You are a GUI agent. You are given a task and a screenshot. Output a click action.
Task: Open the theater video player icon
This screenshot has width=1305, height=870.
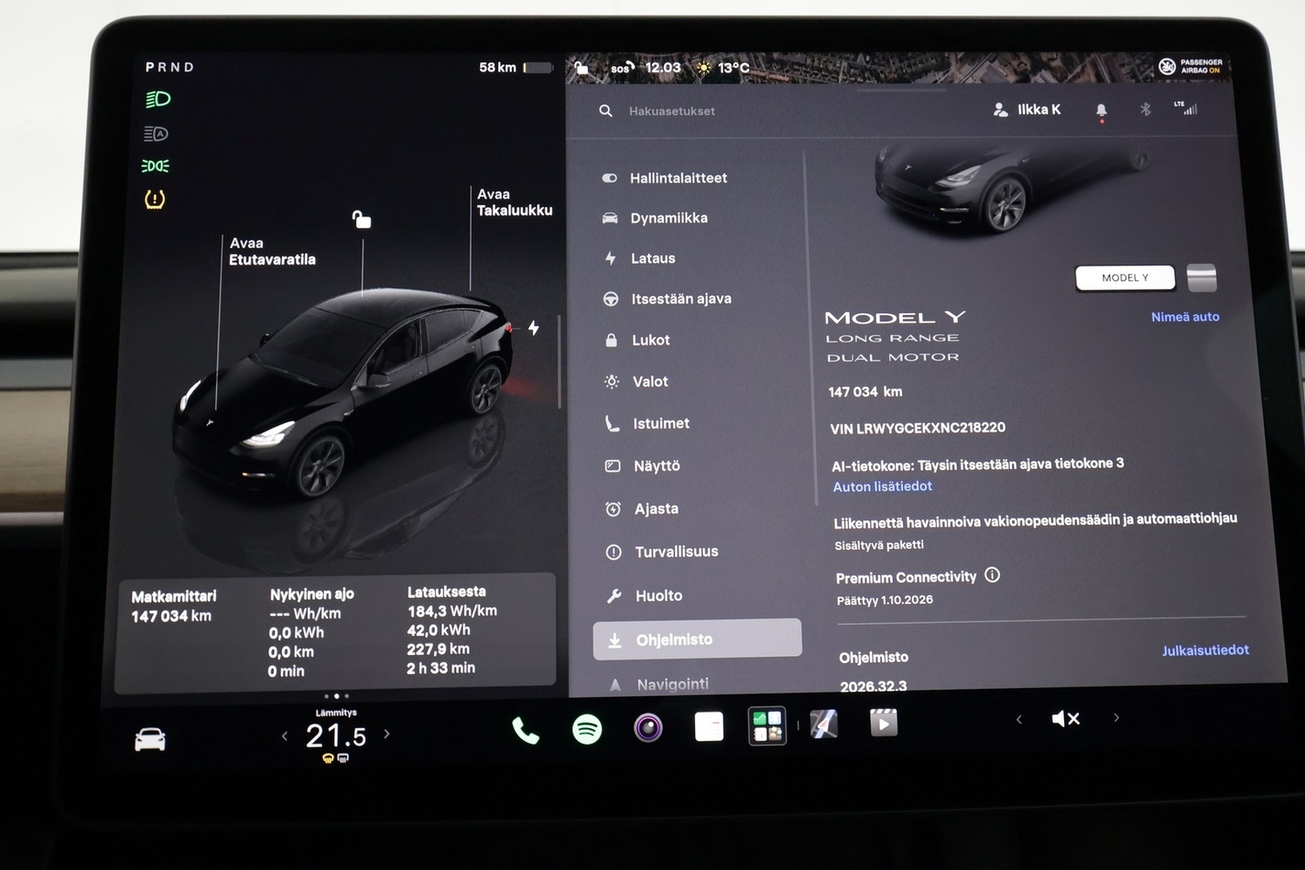[x=884, y=722]
